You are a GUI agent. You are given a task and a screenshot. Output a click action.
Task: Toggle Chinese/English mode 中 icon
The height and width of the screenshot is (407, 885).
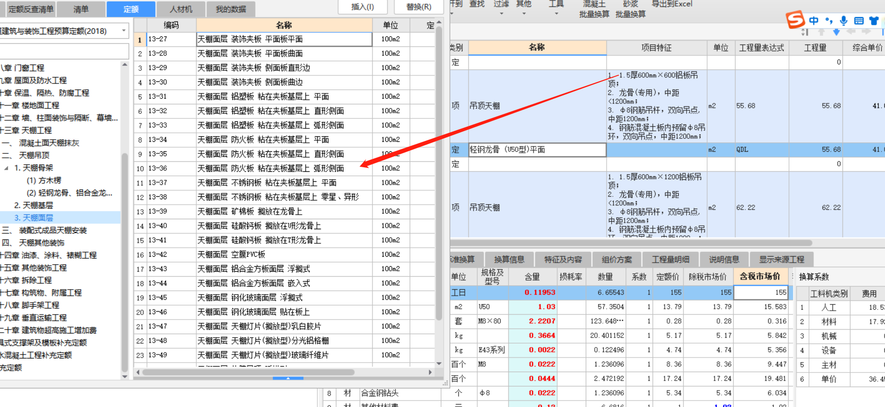click(814, 20)
